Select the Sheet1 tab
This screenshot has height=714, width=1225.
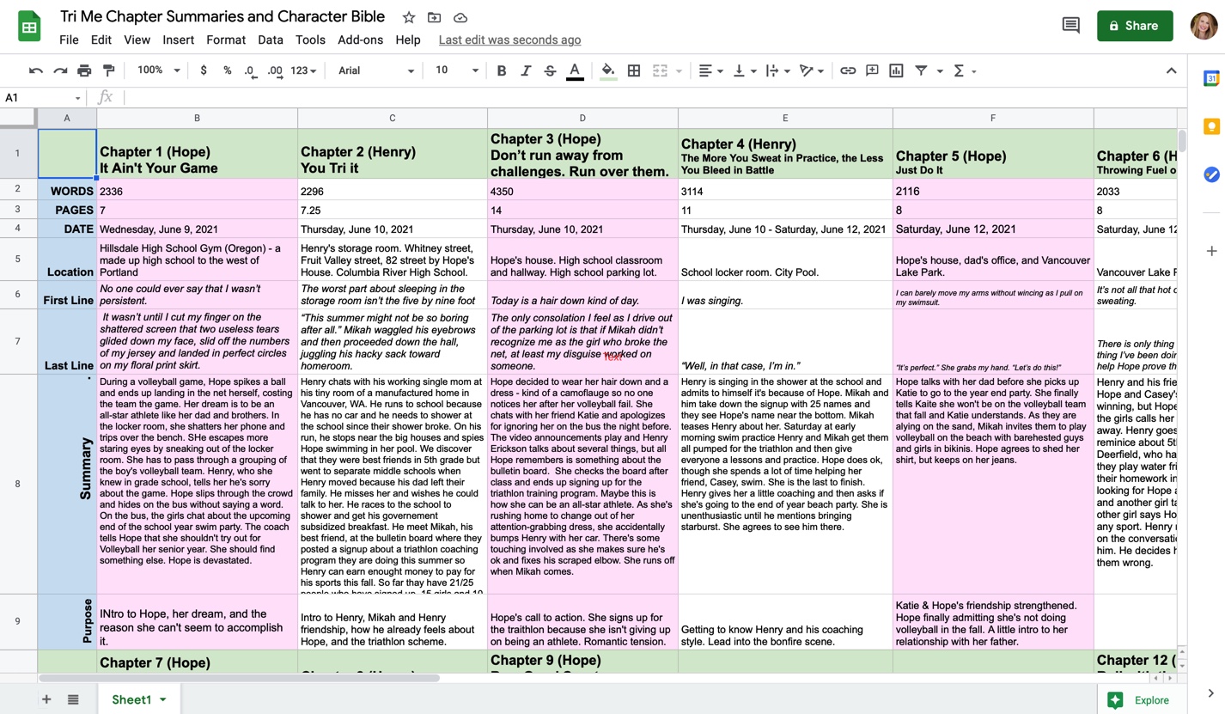(x=137, y=699)
